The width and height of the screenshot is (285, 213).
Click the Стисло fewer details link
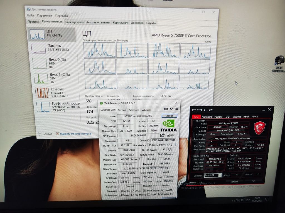[x=48, y=134]
